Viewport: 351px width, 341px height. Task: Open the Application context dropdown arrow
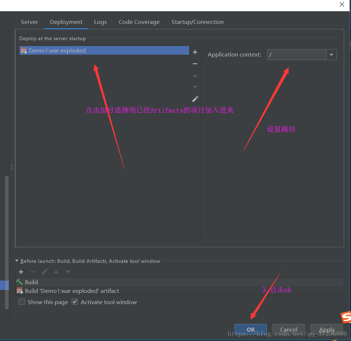click(331, 55)
